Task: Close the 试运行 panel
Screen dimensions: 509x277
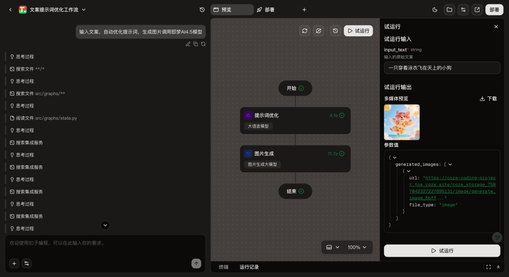Action: point(496,27)
